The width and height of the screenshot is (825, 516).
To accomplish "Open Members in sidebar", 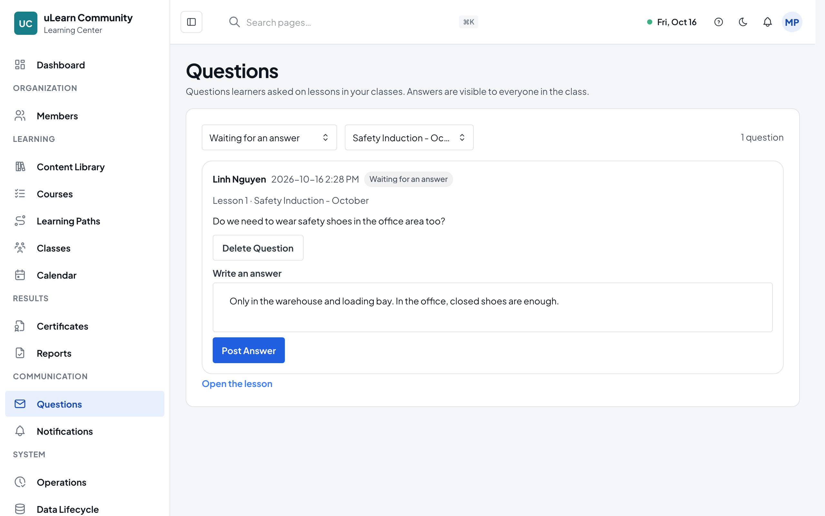I will 84,116.
